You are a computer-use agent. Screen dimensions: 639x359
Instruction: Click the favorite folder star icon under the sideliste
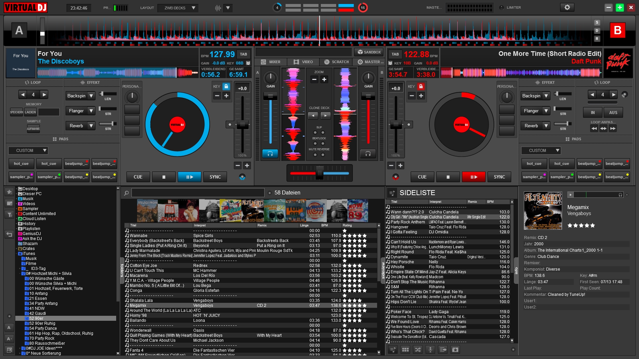point(455,349)
